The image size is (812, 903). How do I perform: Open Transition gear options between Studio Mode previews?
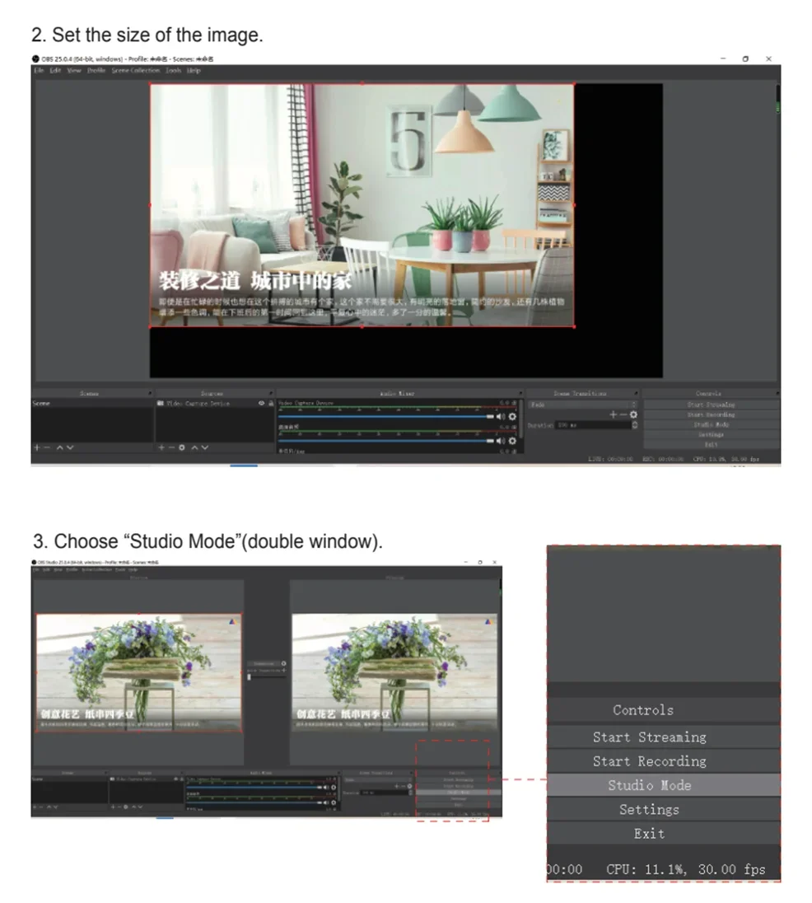point(283,663)
